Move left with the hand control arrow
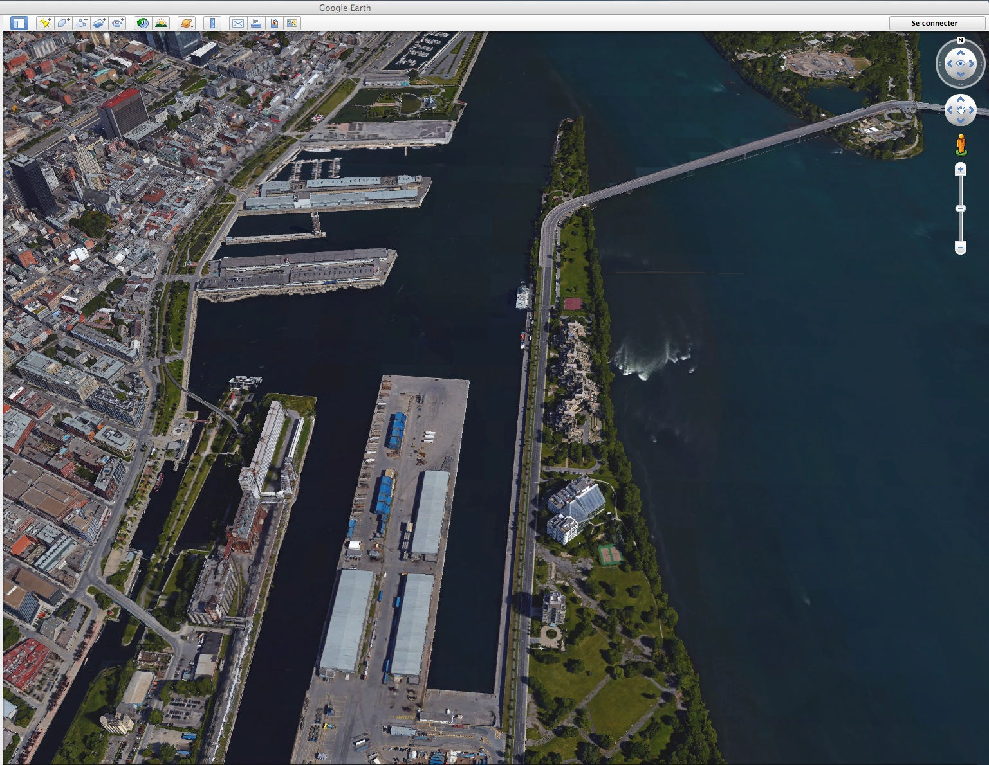This screenshot has height=765, width=989. (x=950, y=111)
